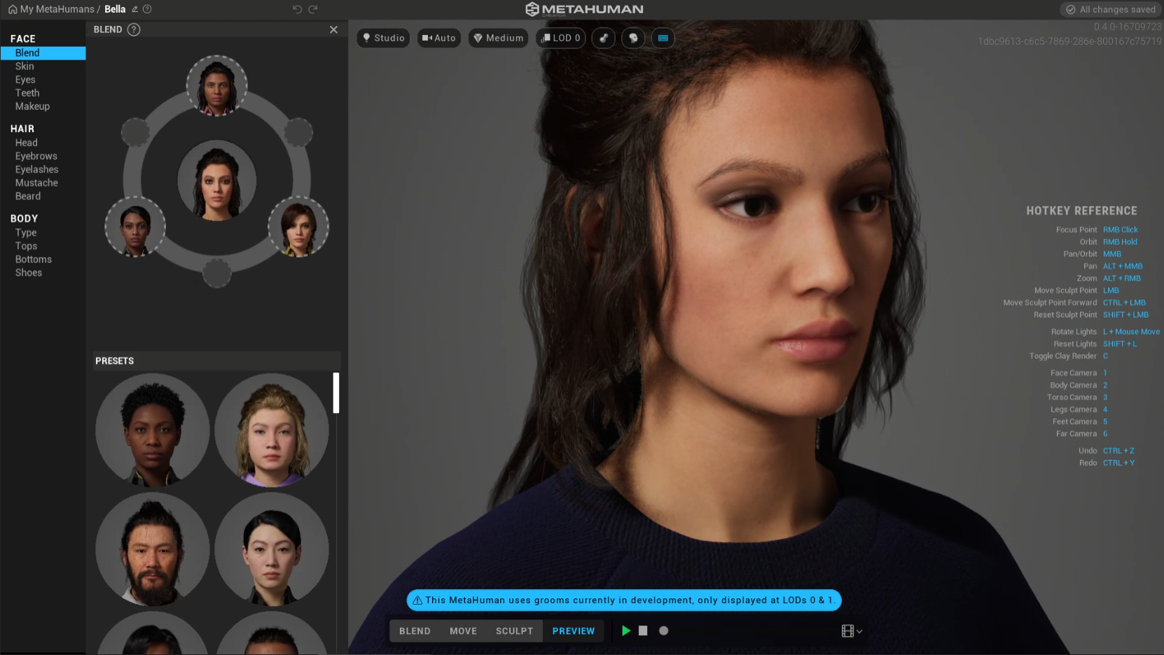Screen dimensions: 1164x655
Task: Open the Medium quality dropdown
Action: (498, 38)
